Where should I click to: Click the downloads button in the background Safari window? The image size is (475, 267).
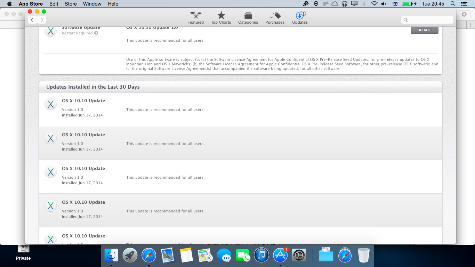464,14
